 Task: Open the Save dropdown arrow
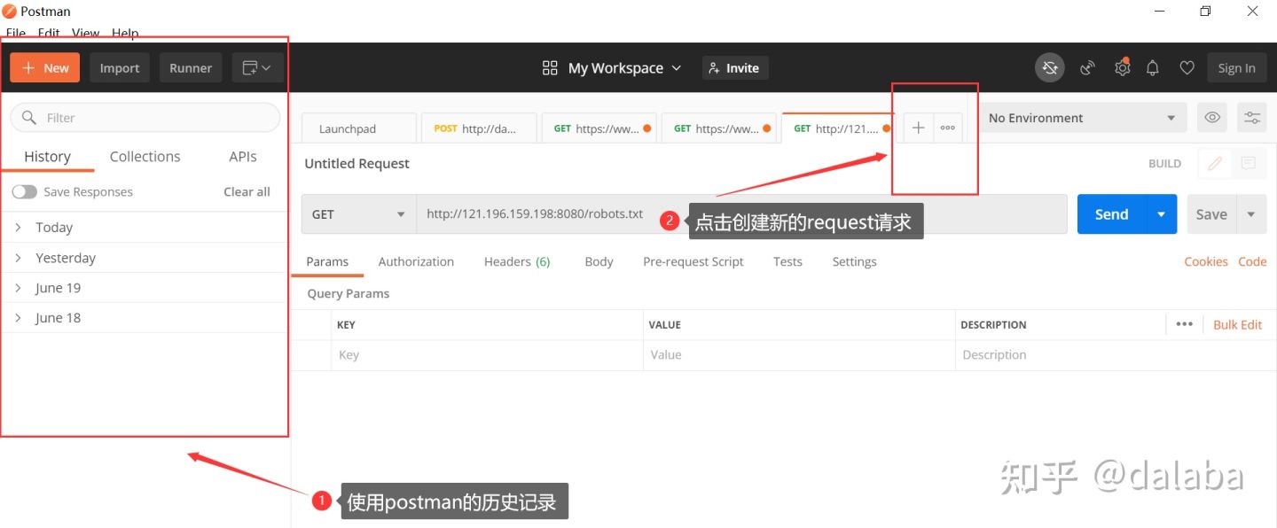(1251, 214)
